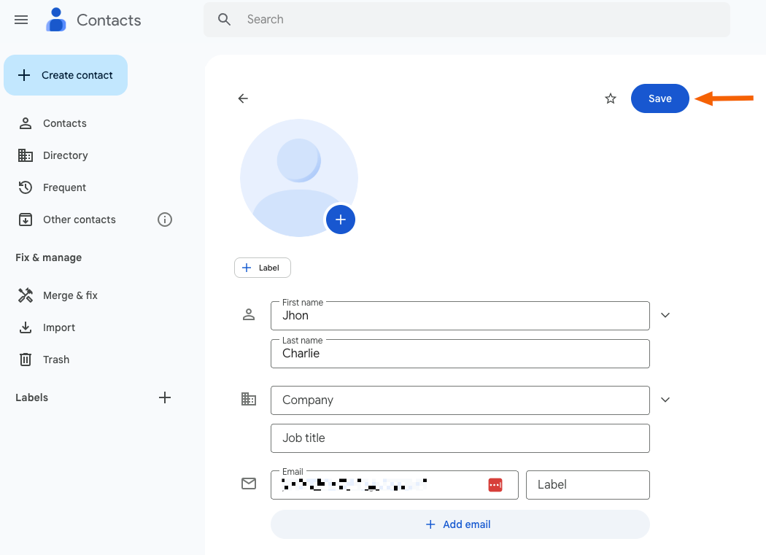
Task: Click the Label chip button
Action: tap(263, 268)
